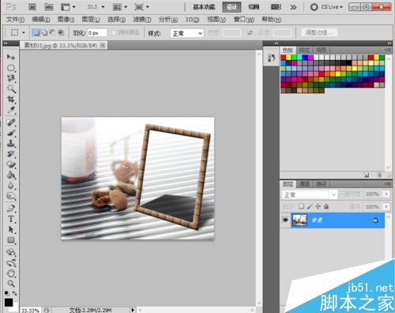Select the History Brush tool

pos(11,154)
